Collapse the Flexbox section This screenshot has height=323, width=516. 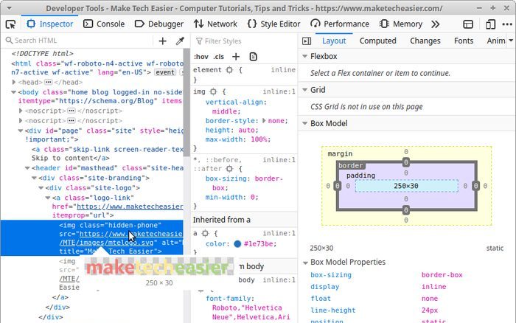(304, 56)
